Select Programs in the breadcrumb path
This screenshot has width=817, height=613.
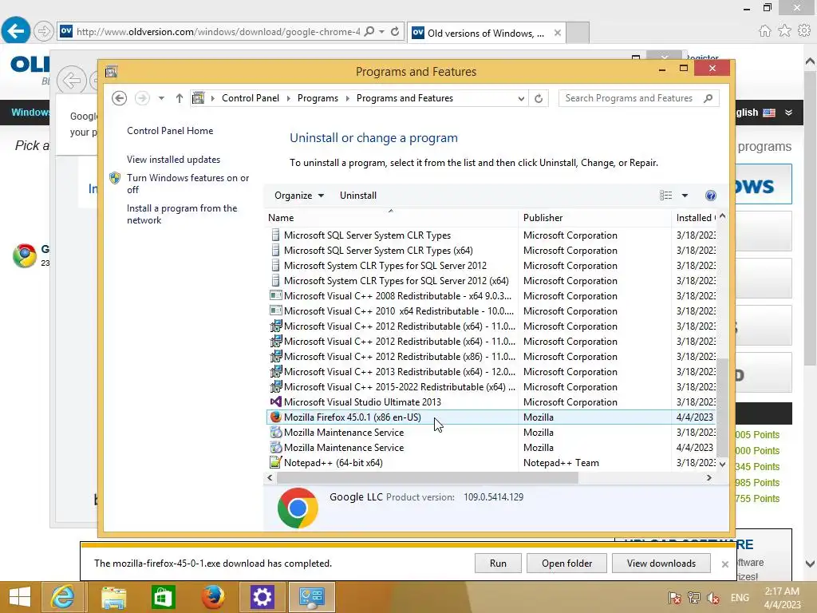pyautogui.click(x=318, y=98)
